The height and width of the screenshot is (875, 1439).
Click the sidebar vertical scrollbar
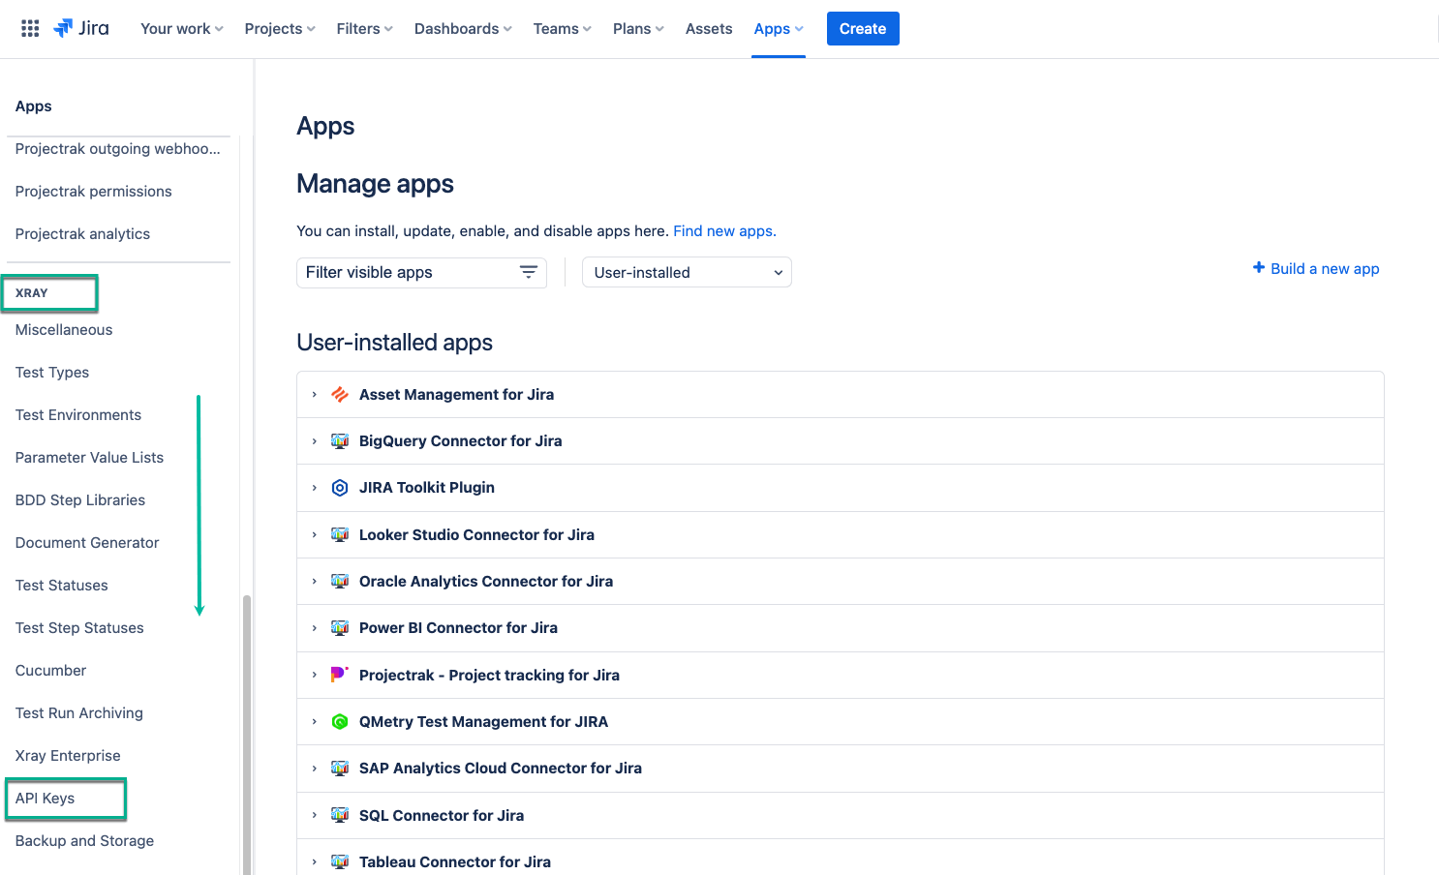click(247, 736)
